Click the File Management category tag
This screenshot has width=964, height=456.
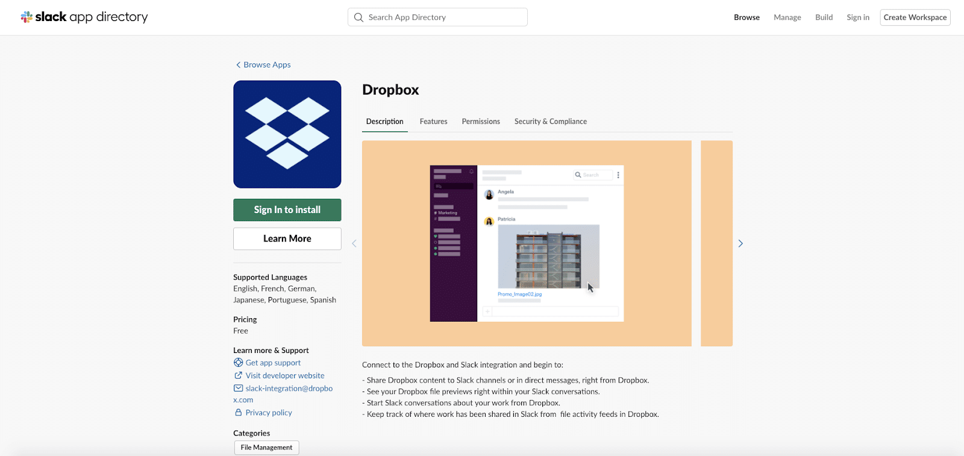(267, 448)
